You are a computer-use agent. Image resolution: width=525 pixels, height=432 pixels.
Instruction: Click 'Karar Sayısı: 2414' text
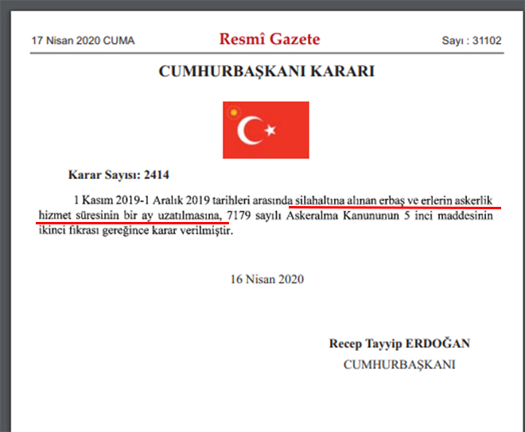[119, 175]
